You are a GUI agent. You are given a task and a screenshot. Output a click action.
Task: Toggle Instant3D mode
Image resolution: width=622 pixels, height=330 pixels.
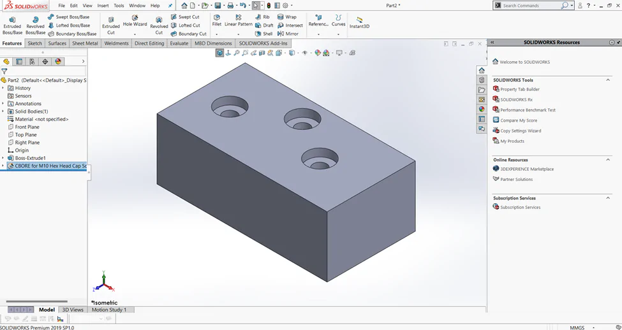coord(359,22)
